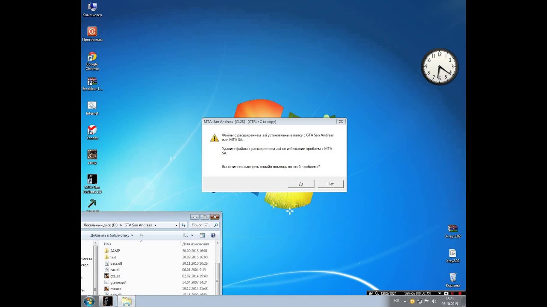Click the gta_sa application icon

coord(107,276)
